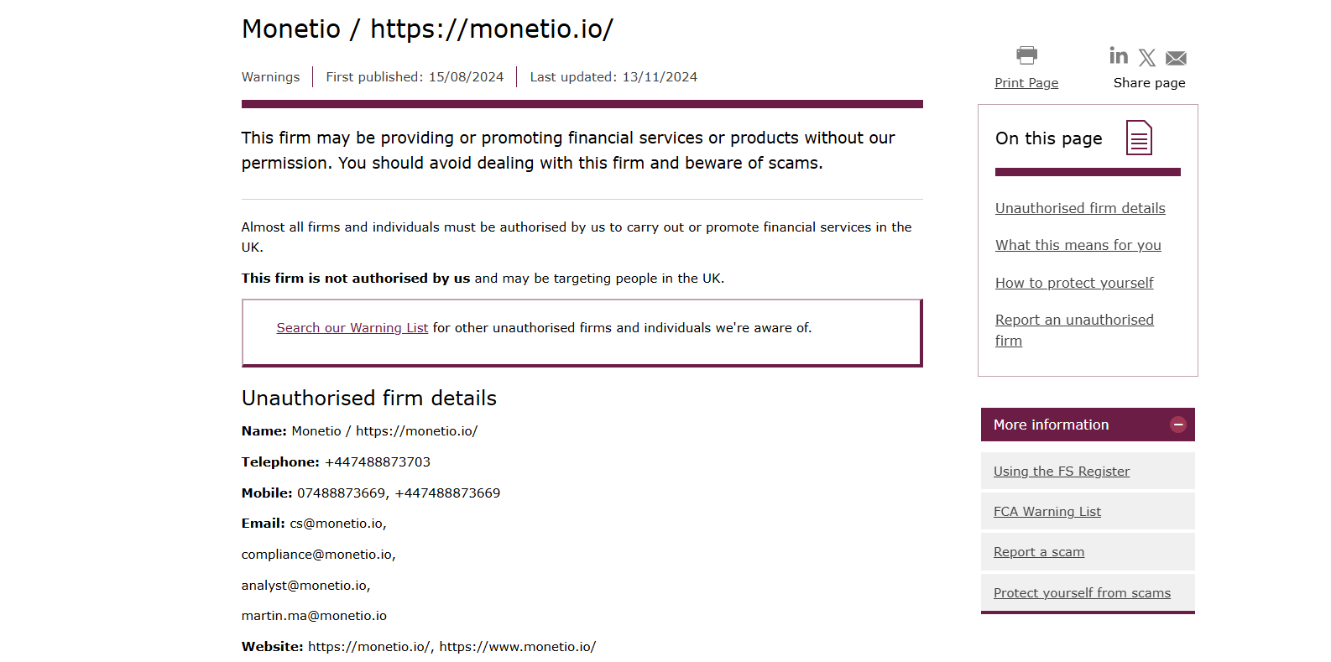Click the Print Page text button
1331x662 pixels.
(1026, 82)
